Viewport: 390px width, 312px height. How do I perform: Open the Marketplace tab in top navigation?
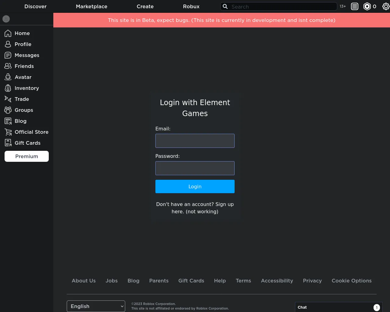[92, 6]
